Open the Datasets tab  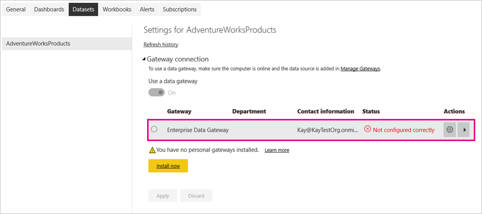(x=84, y=9)
